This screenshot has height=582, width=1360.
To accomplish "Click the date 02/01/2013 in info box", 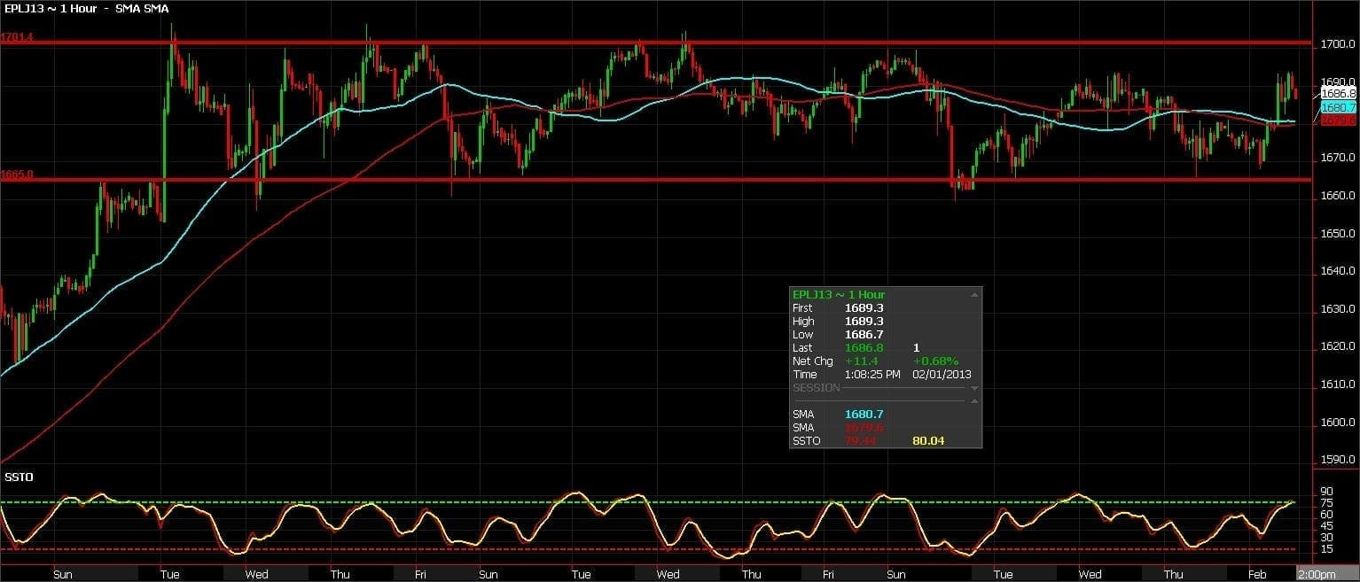I will pos(942,375).
